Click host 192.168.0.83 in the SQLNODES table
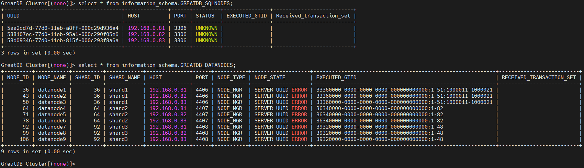This screenshot has width=584, height=168. [146, 40]
